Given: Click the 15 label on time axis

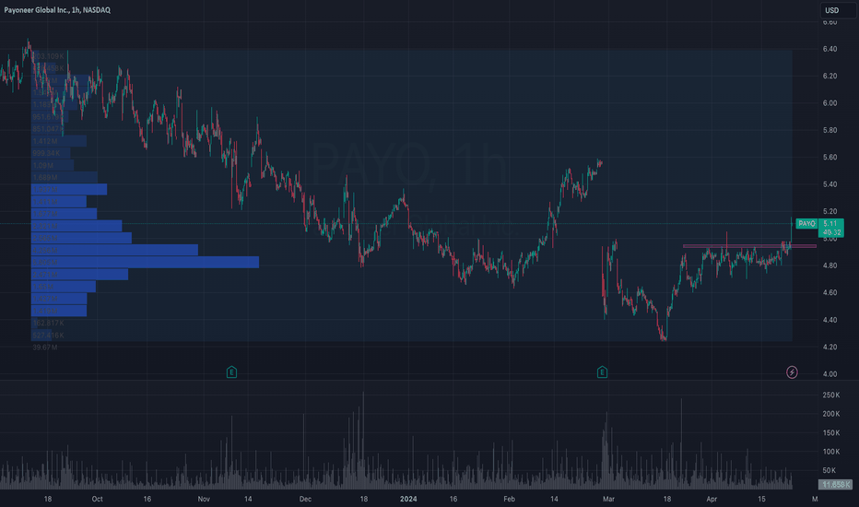Looking at the screenshot, I should [761, 499].
